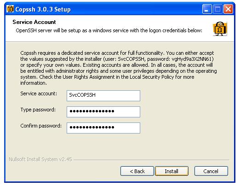Click the OpenSSH server subtitle line
Image resolution: width=240 pixels, height=186 pixels.
click(109, 30)
